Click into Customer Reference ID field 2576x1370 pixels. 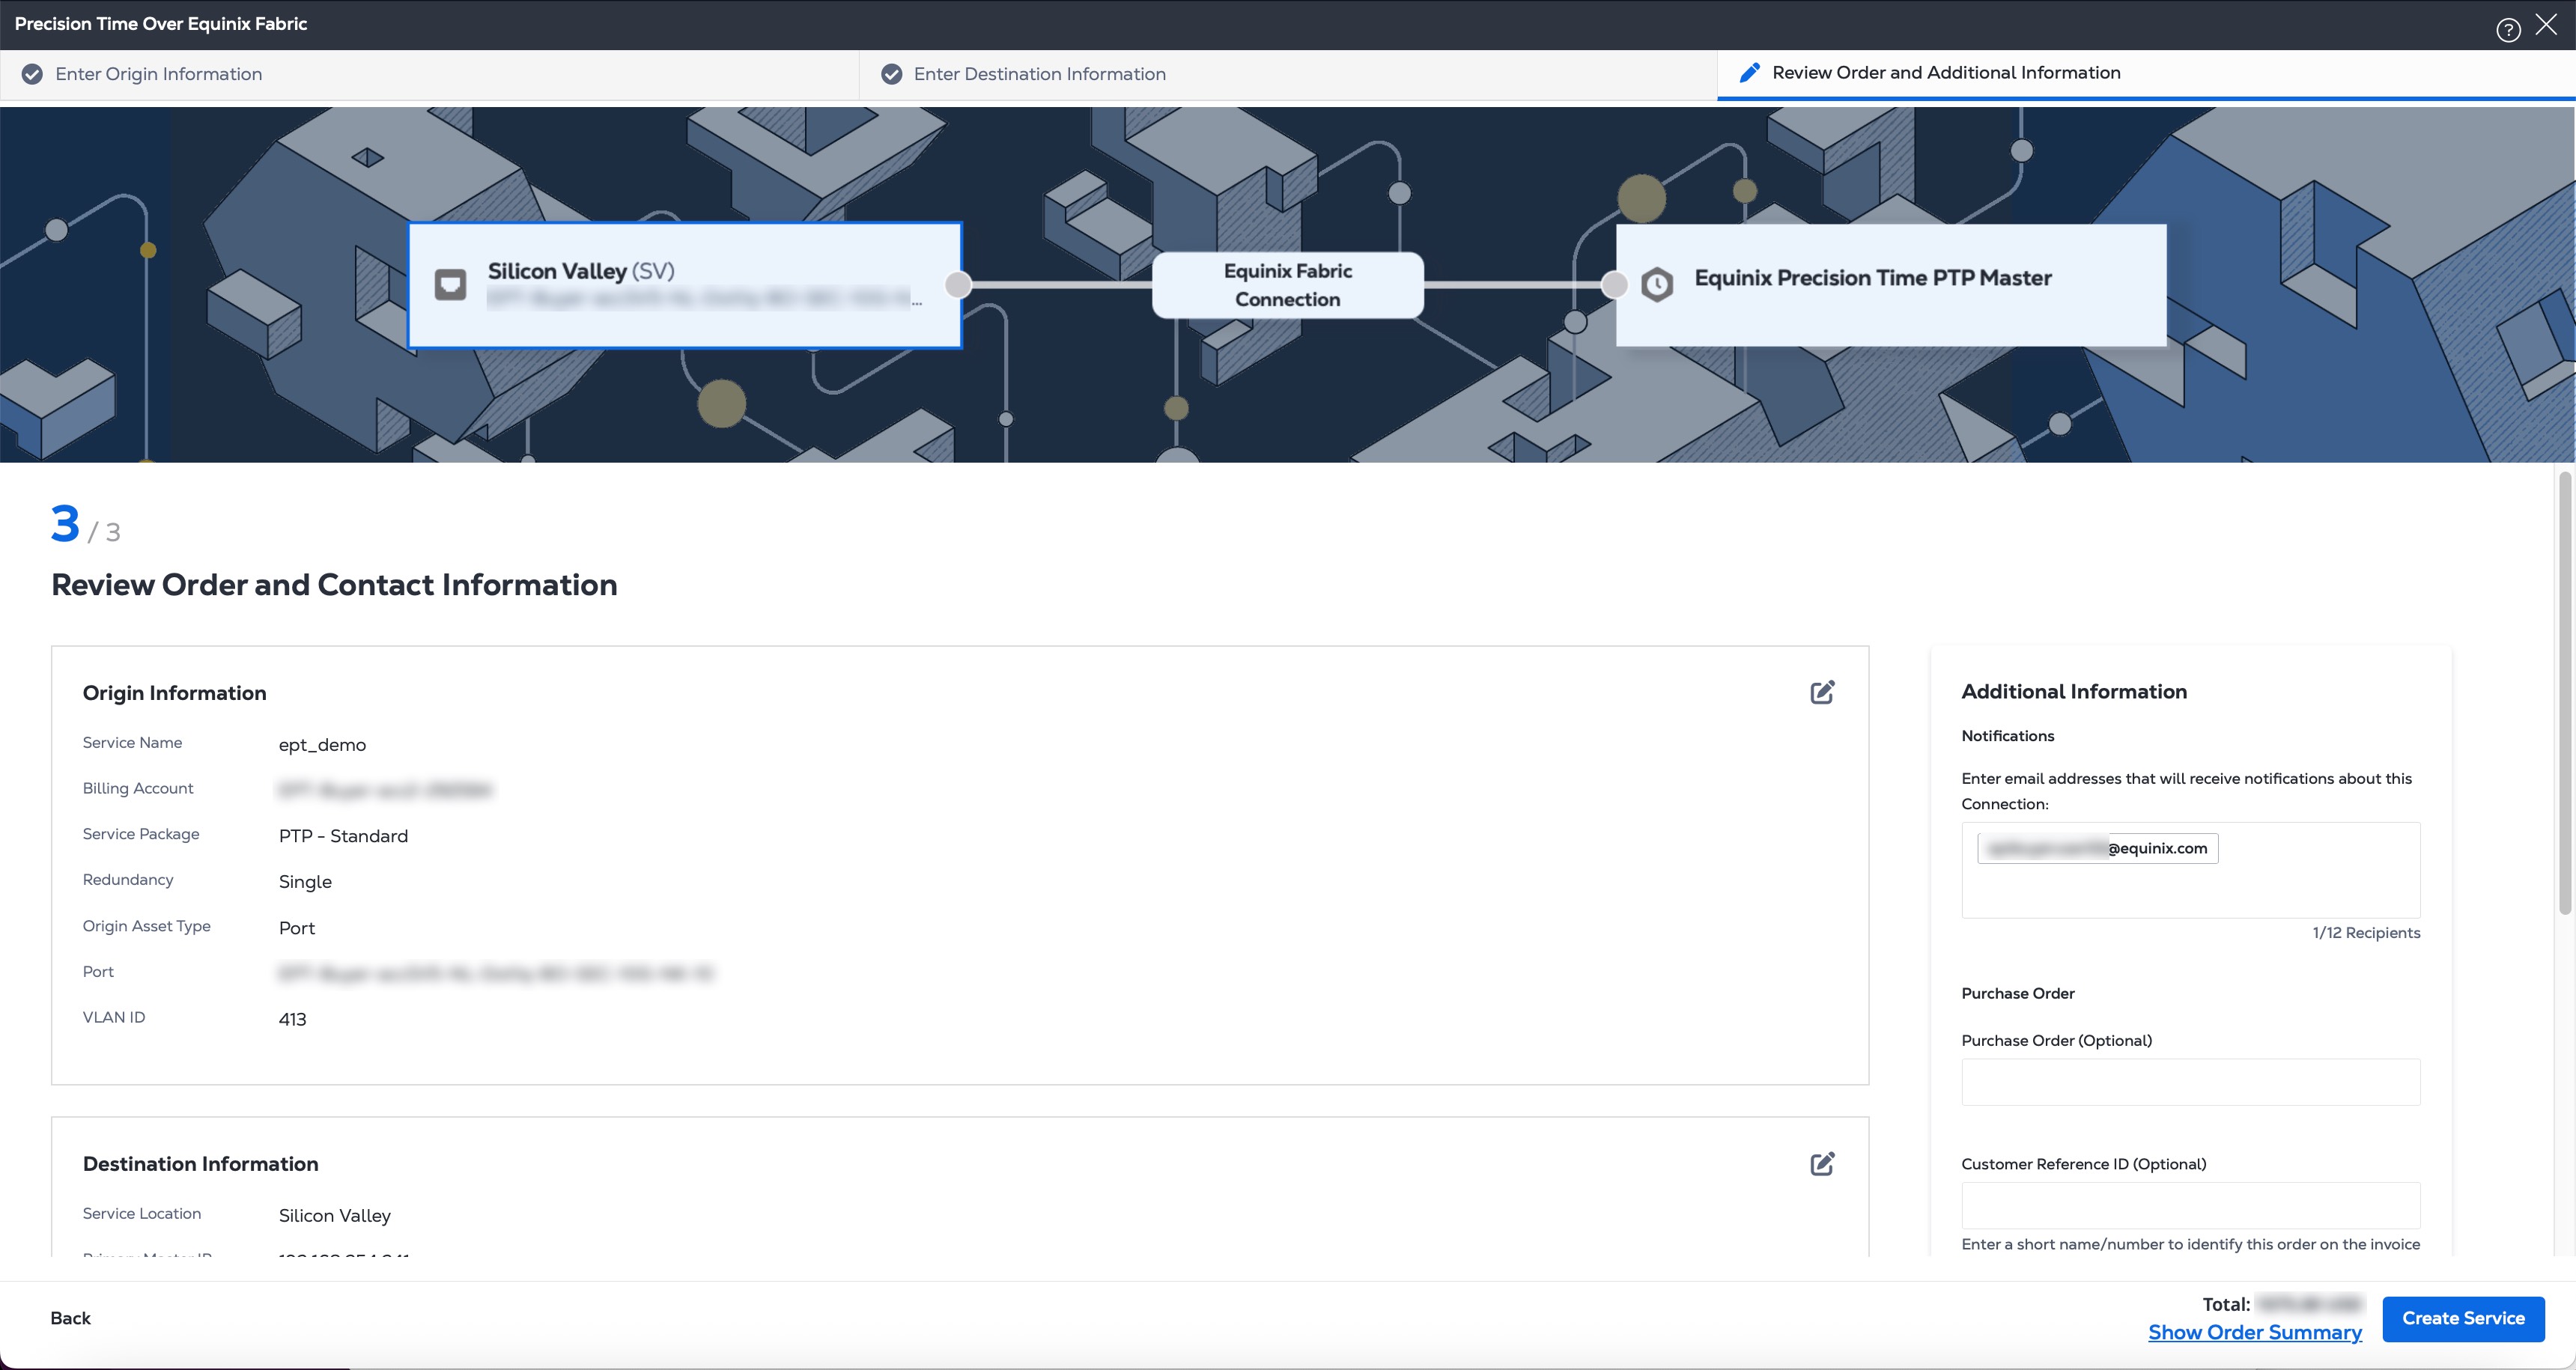pyautogui.click(x=2190, y=1206)
